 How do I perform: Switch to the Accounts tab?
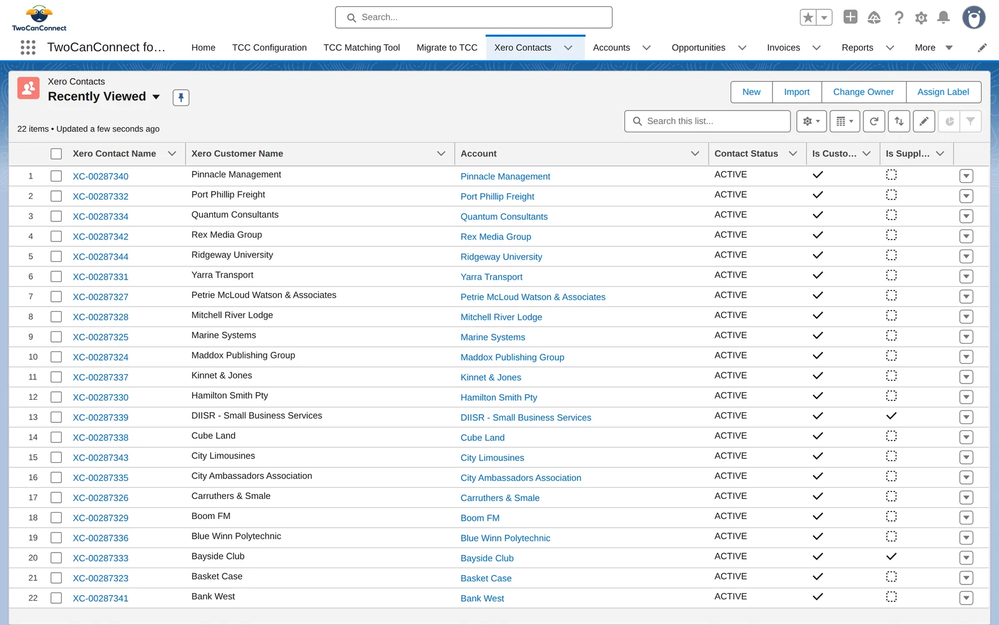click(611, 47)
